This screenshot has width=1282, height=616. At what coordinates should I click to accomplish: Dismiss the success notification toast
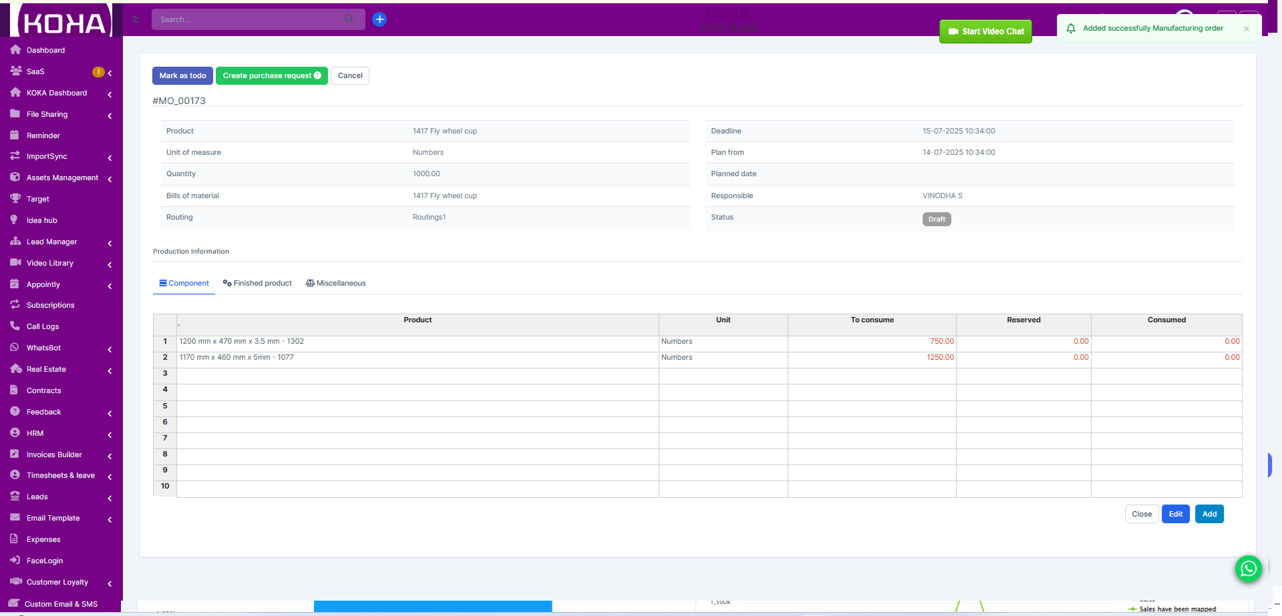click(x=1246, y=29)
